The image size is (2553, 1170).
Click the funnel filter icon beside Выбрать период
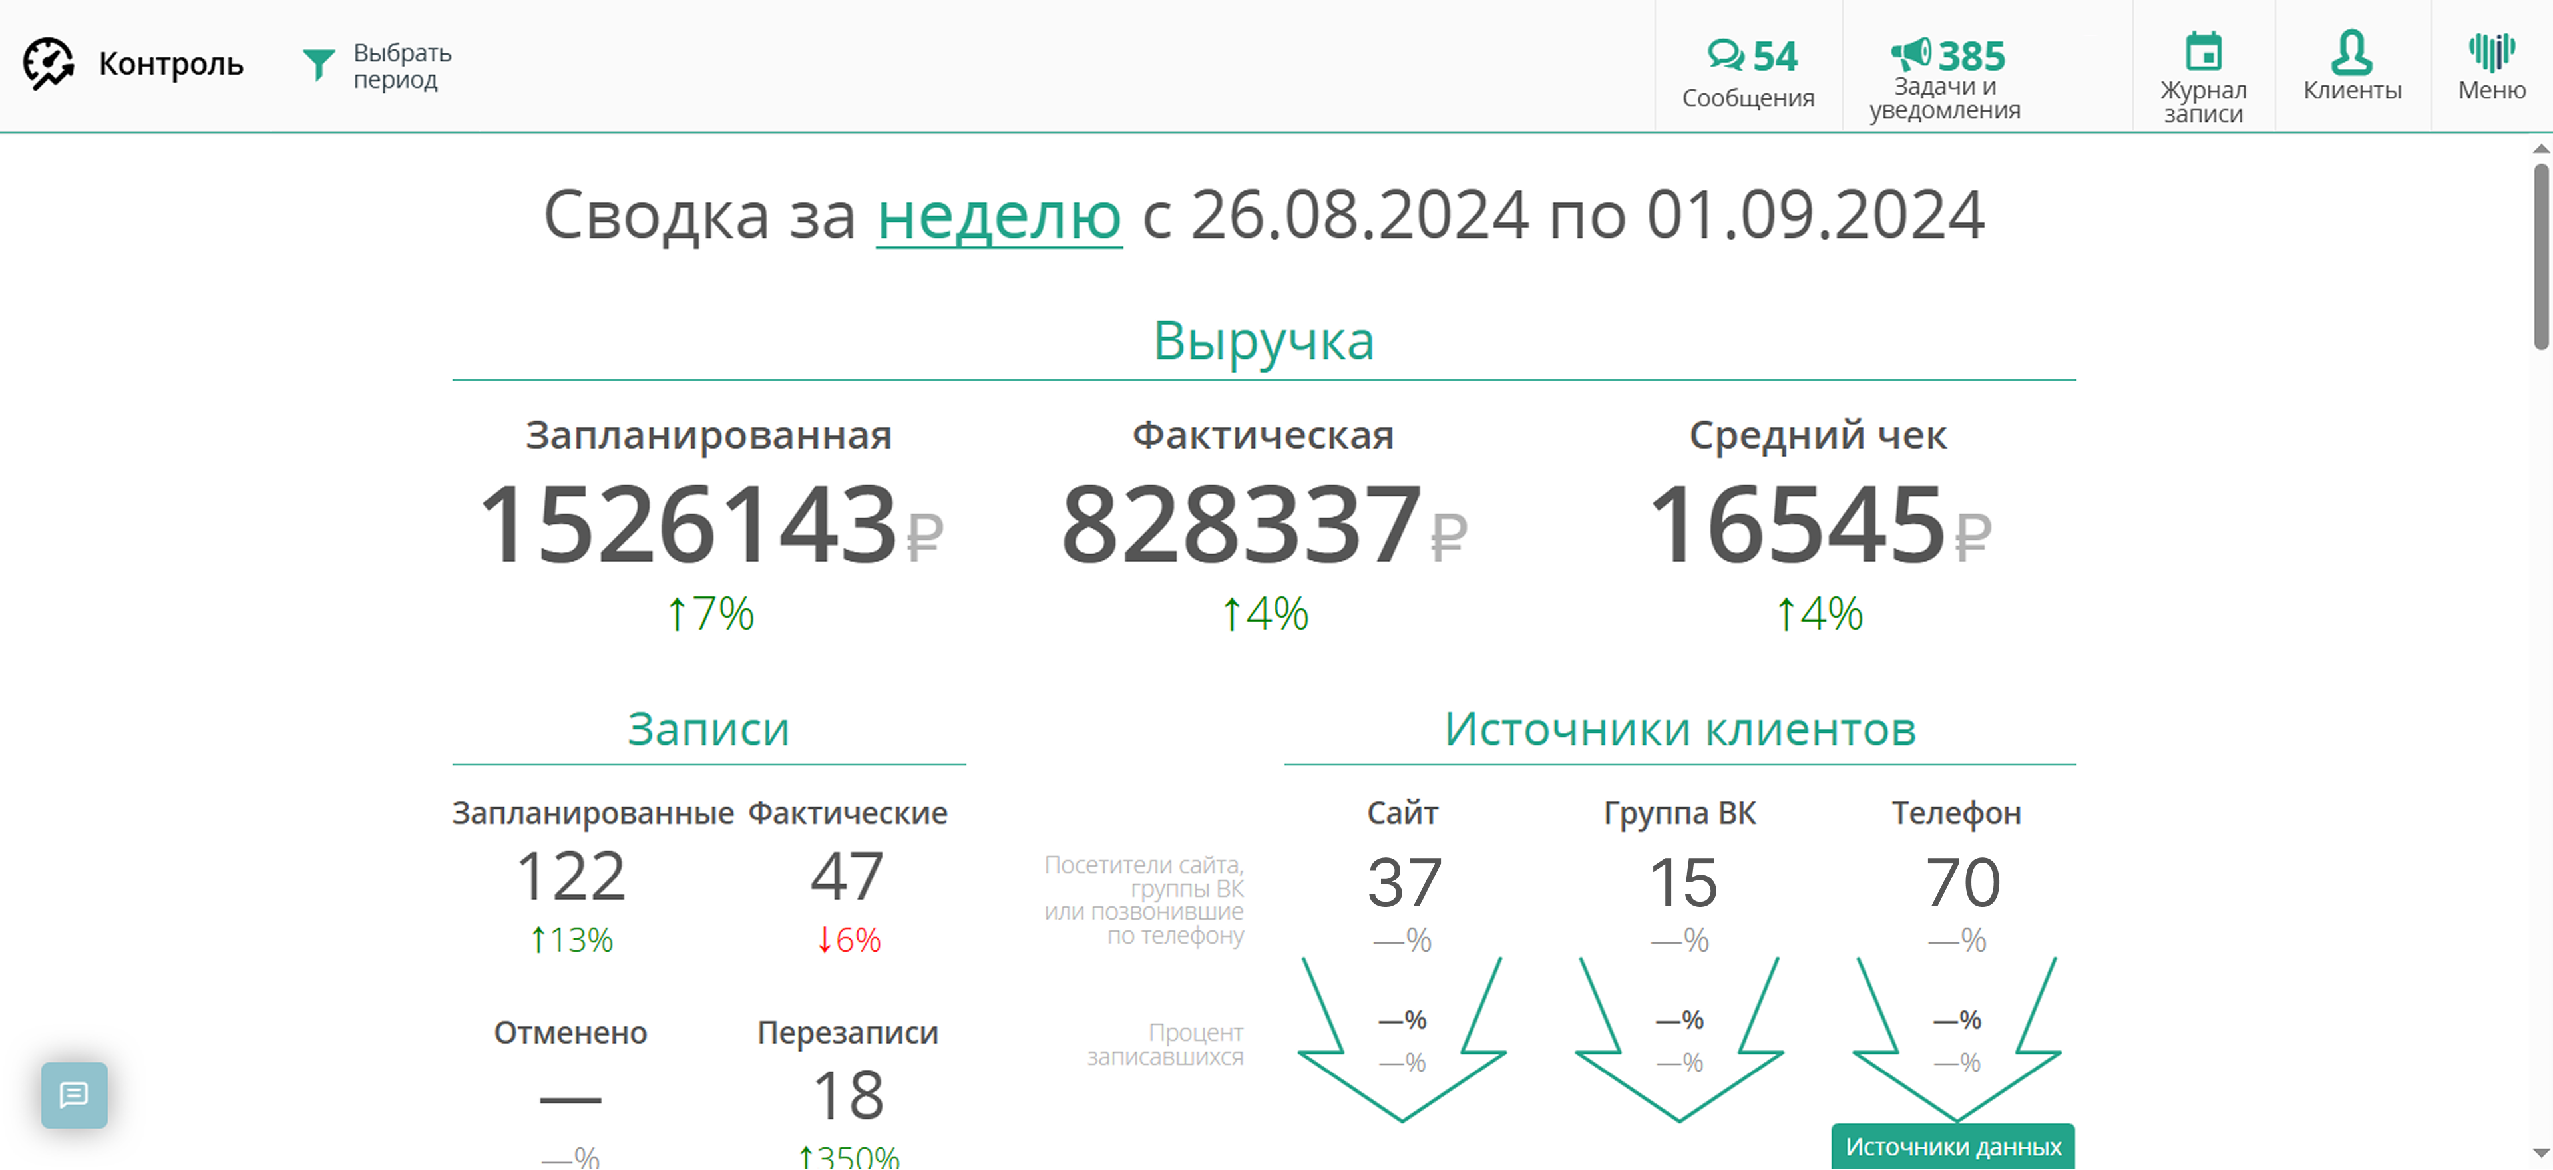pyautogui.click(x=319, y=63)
